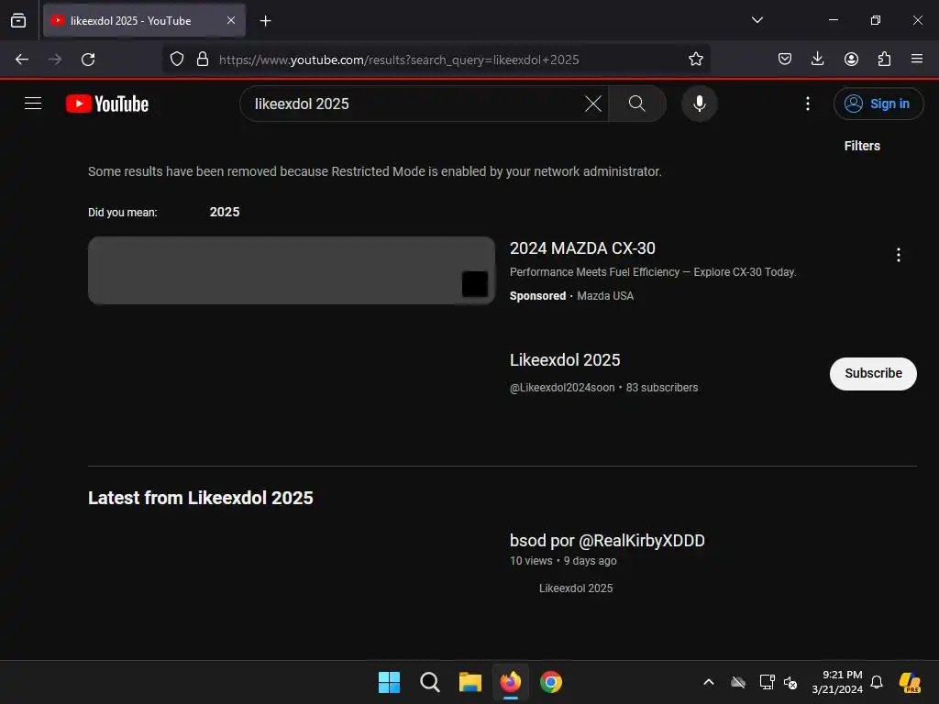Open the Likeexdol 2025 channel
Image resolution: width=939 pixels, height=704 pixels.
[565, 359]
